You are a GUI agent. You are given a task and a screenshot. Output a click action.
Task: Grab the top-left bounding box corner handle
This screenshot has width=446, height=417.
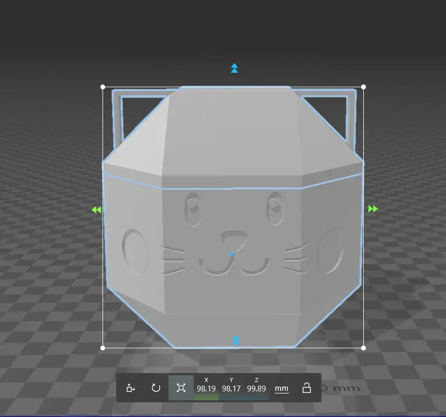point(103,87)
